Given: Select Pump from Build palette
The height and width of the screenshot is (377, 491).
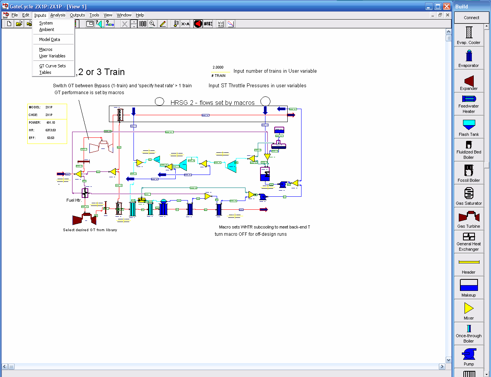Looking at the screenshot, I should (x=469, y=357).
